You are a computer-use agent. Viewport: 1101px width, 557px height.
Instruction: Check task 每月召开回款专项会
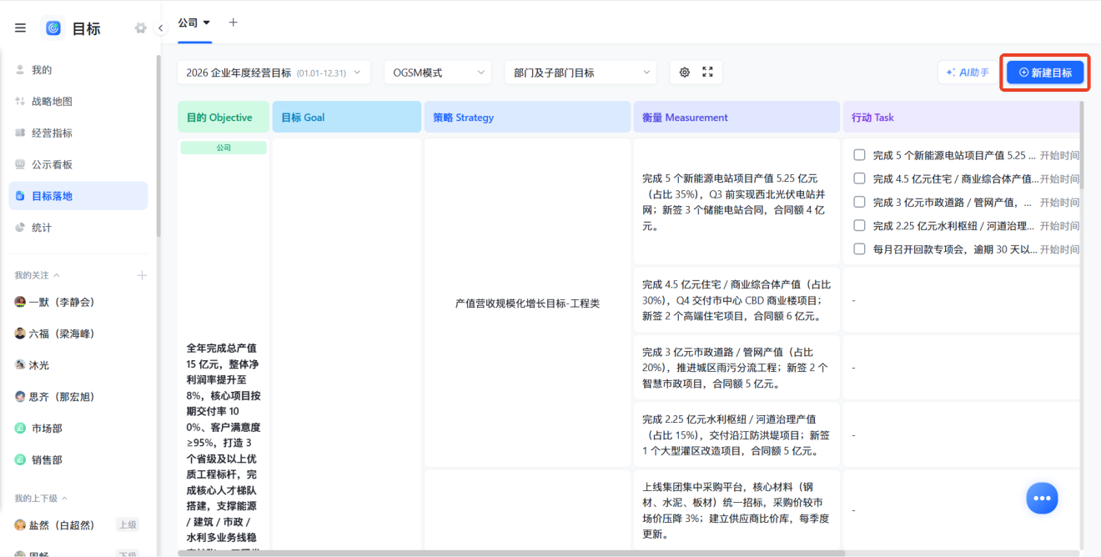859,248
